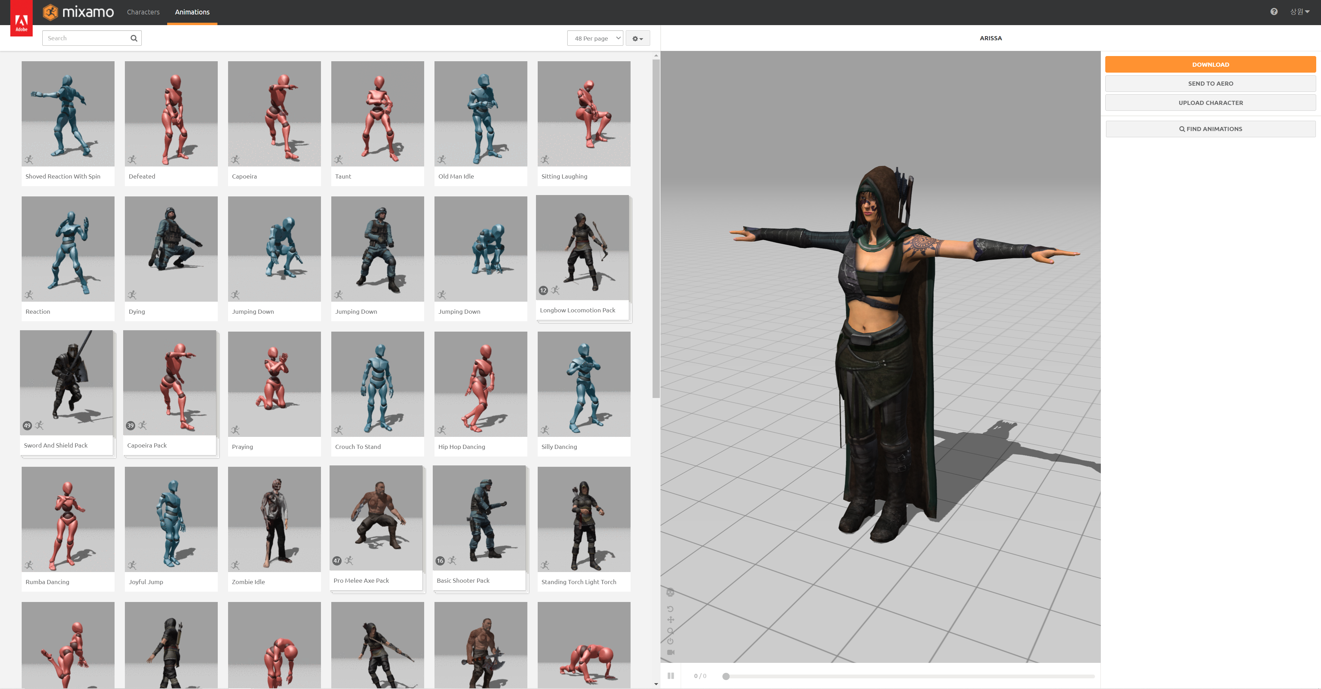Choose the Rumba Dancing animation
The image size is (1321, 689).
pyautogui.click(x=68, y=529)
